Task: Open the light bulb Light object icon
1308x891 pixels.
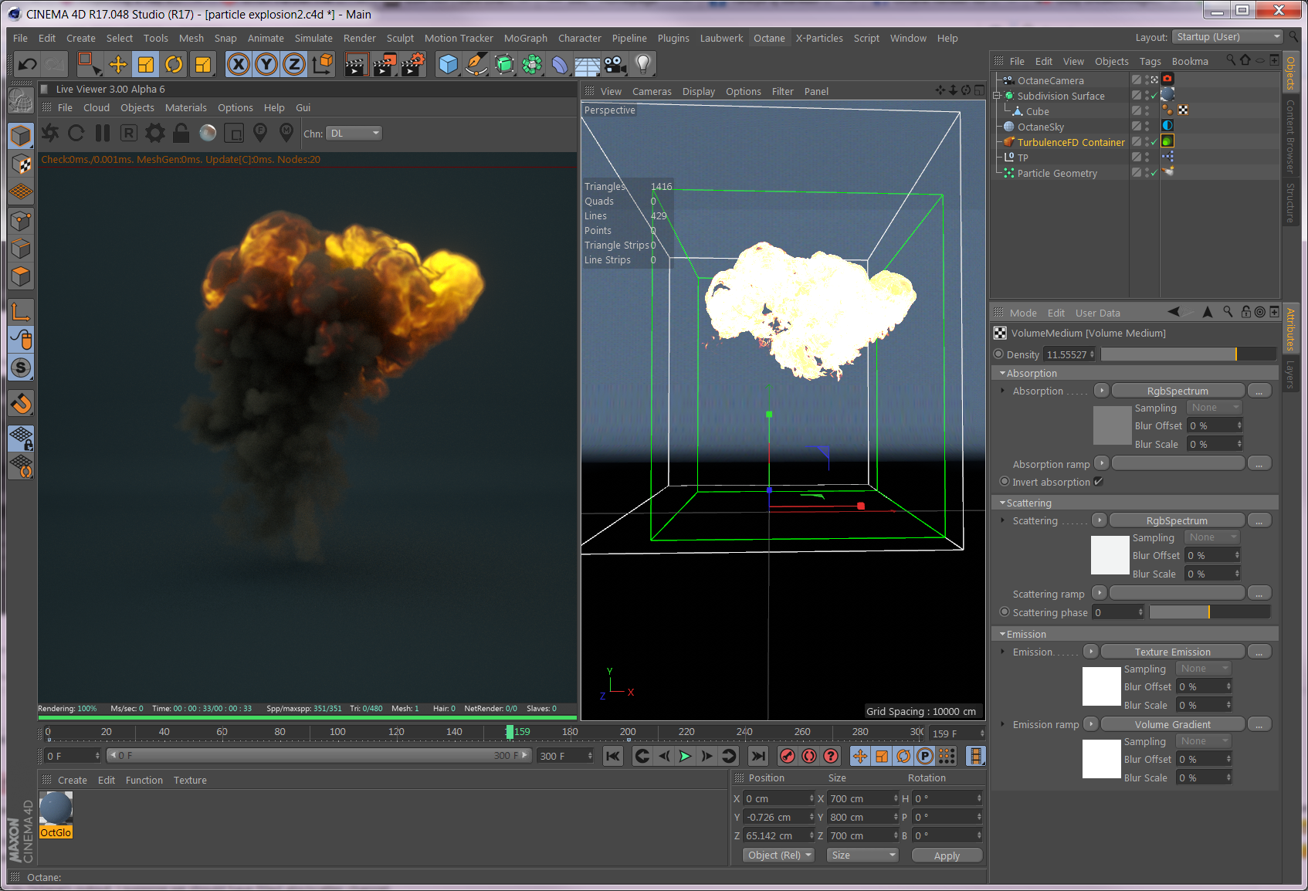Action: pyautogui.click(x=642, y=65)
